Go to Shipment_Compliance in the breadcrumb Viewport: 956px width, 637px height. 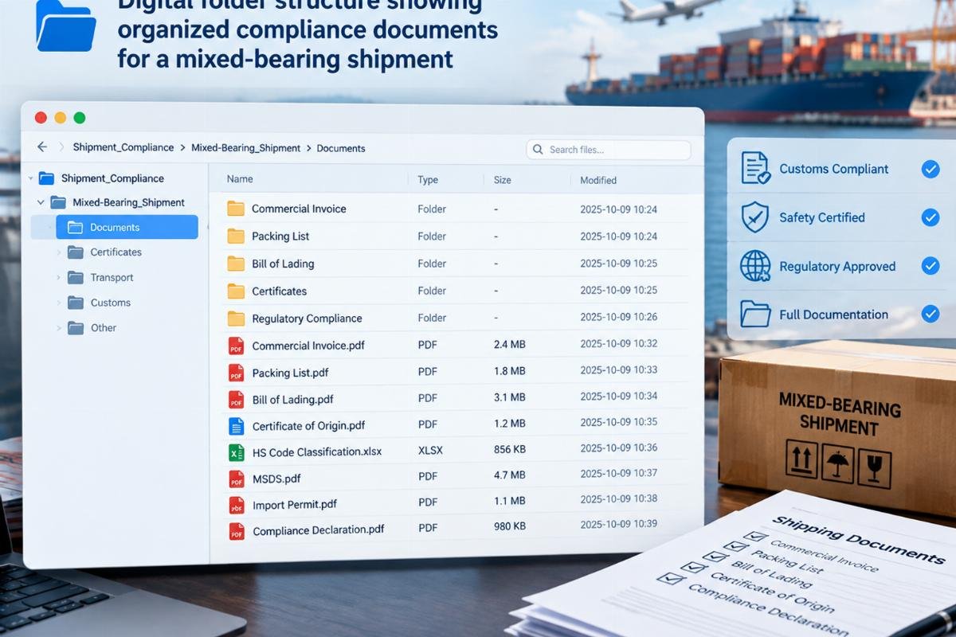coord(123,147)
